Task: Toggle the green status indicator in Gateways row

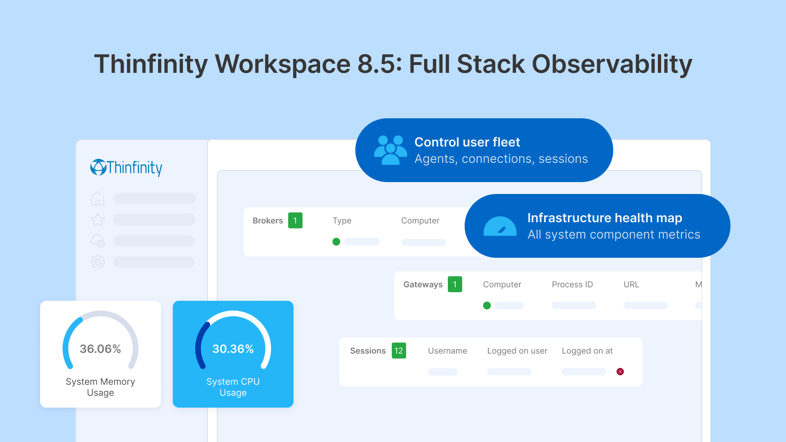Action: 487,305
